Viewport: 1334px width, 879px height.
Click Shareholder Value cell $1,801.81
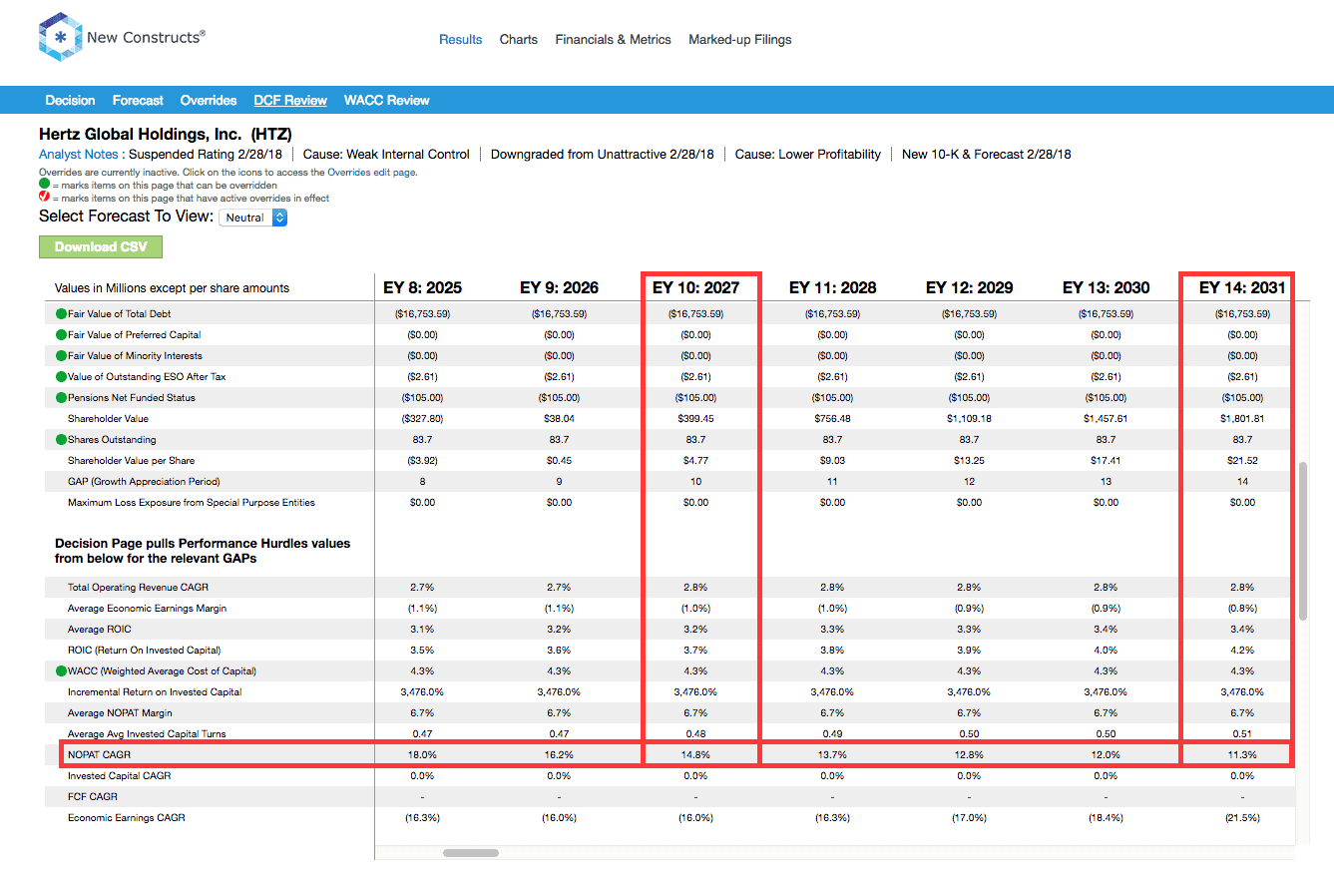click(1242, 419)
